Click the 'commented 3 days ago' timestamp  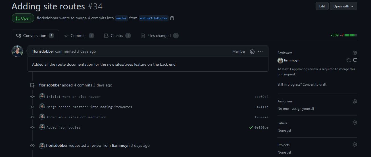coord(76,51)
